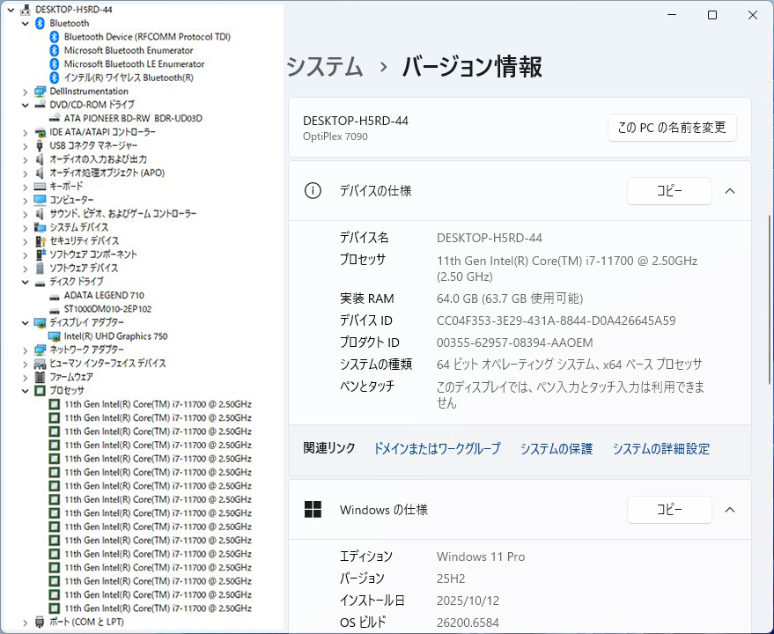The image size is (774, 634).
Task: Select the Microsoft Bluetooth LE Enumerator icon
Action: [54, 64]
